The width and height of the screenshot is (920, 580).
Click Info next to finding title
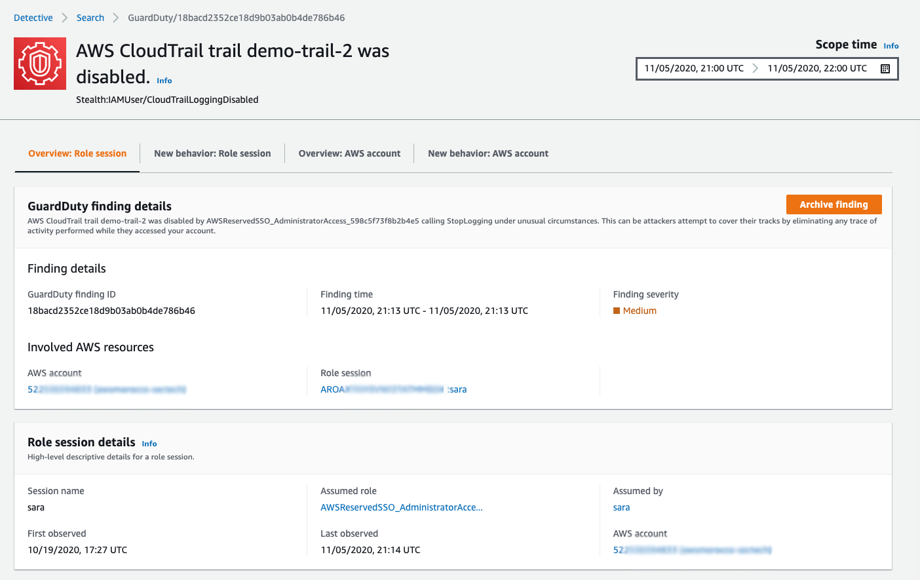click(164, 81)
